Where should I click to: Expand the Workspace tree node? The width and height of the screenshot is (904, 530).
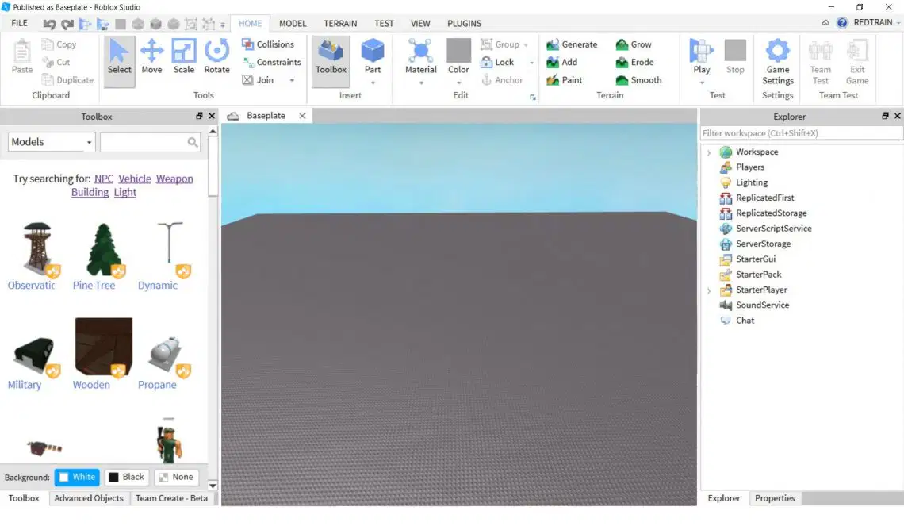[x=709, y=152]
